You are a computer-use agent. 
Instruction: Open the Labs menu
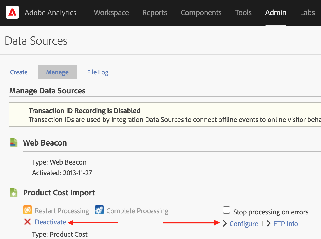click(x=307, y=13)
